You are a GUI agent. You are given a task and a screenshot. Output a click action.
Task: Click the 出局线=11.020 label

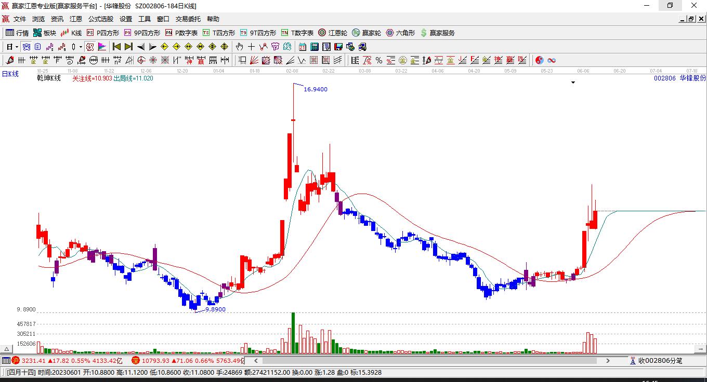coord(133,78)
